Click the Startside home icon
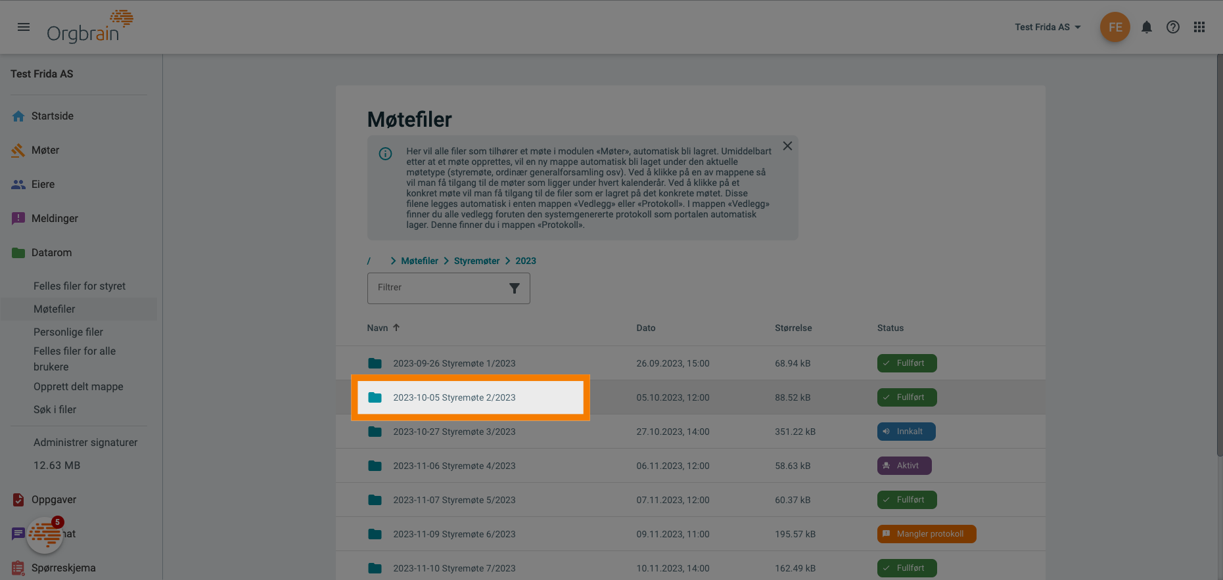This screenshot has height=580, width=1223. (18, 116)
